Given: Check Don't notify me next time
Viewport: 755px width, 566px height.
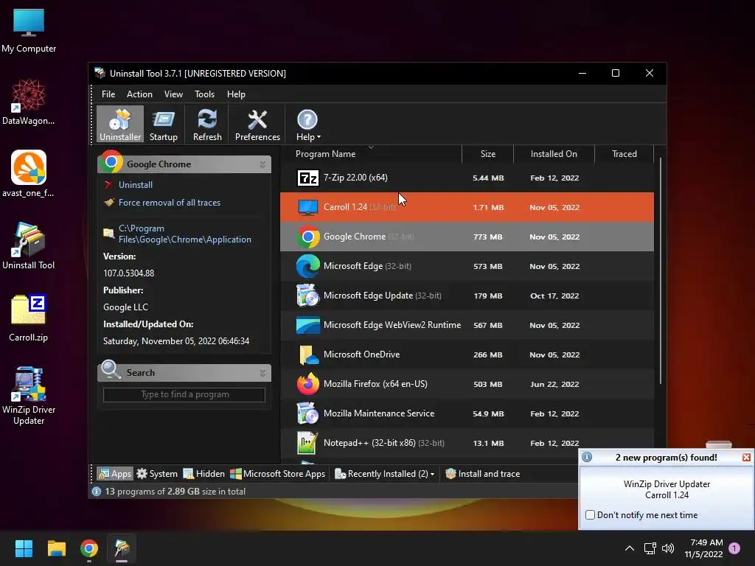Looking at the screenshot, I should (x=591, y=515).
